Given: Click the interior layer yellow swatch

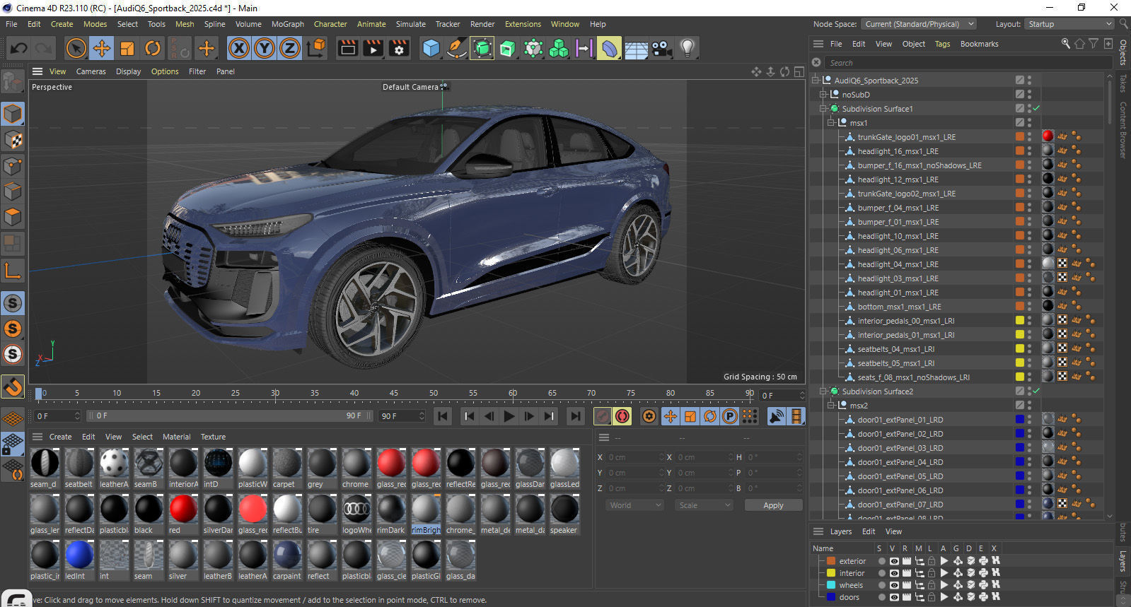Looking at the screenshot, I should click(831, 573).
